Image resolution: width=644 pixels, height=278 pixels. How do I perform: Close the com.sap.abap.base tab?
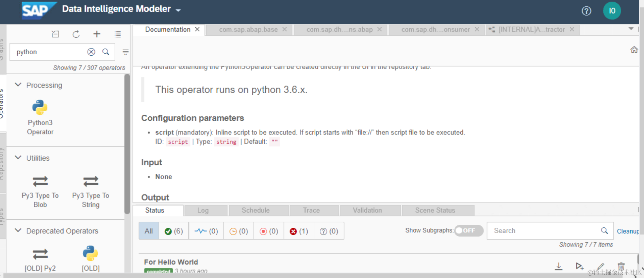click(x=285, y=30)
